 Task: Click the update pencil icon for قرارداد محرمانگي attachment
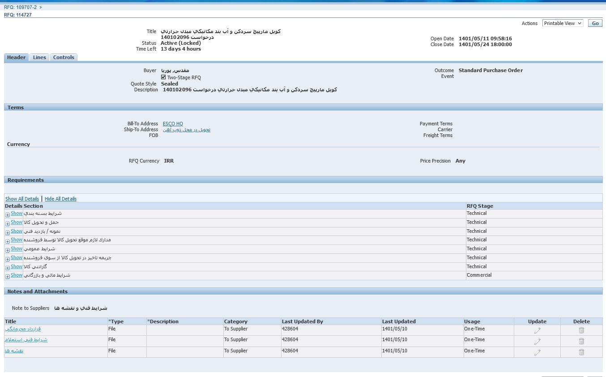537,330
